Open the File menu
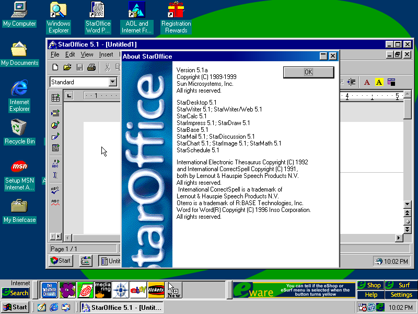 coord(55,54)
